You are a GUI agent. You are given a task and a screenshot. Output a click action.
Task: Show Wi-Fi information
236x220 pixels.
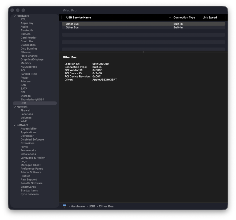click(24, 121)
